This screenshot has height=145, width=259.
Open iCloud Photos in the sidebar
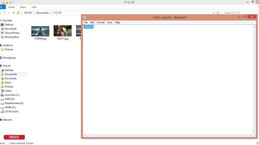click(x=12, y=33)
